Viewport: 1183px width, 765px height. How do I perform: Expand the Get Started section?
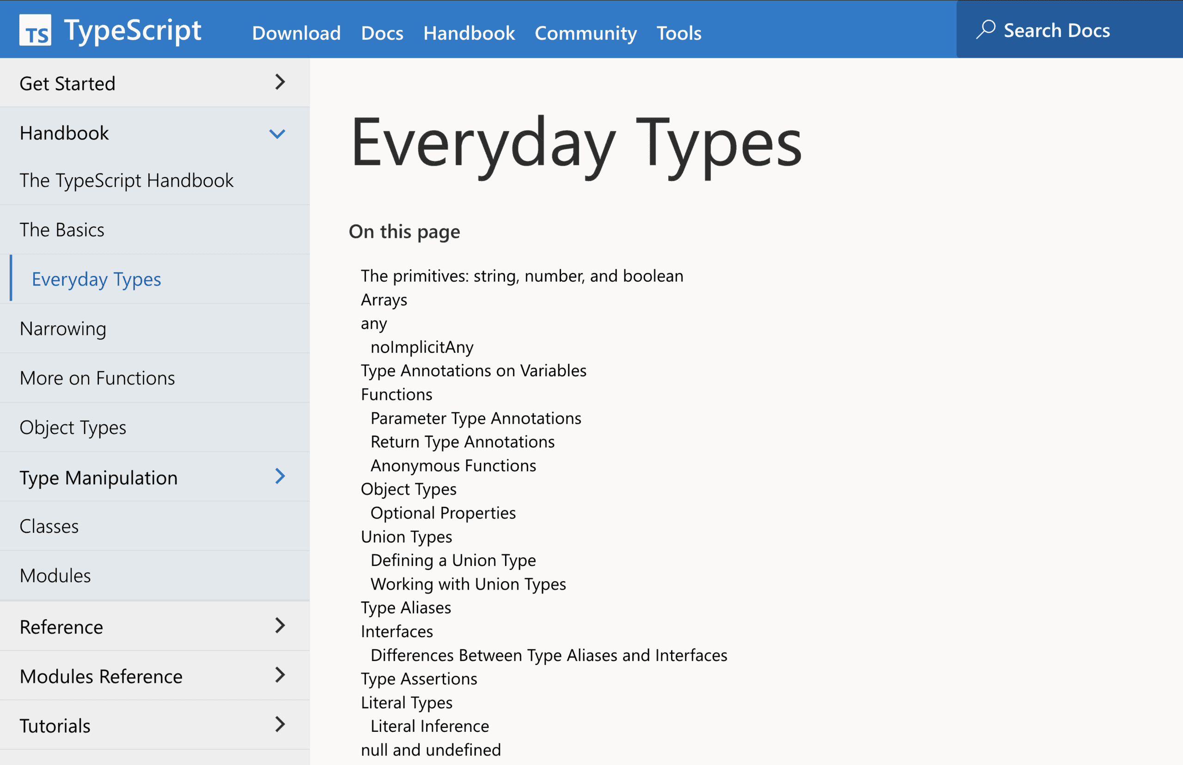(x=280, y=83)
